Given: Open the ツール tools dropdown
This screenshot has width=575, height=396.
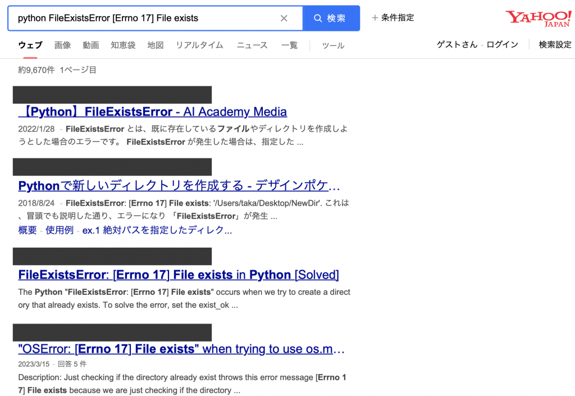Looking at the screenshot, I should point(333,45).
